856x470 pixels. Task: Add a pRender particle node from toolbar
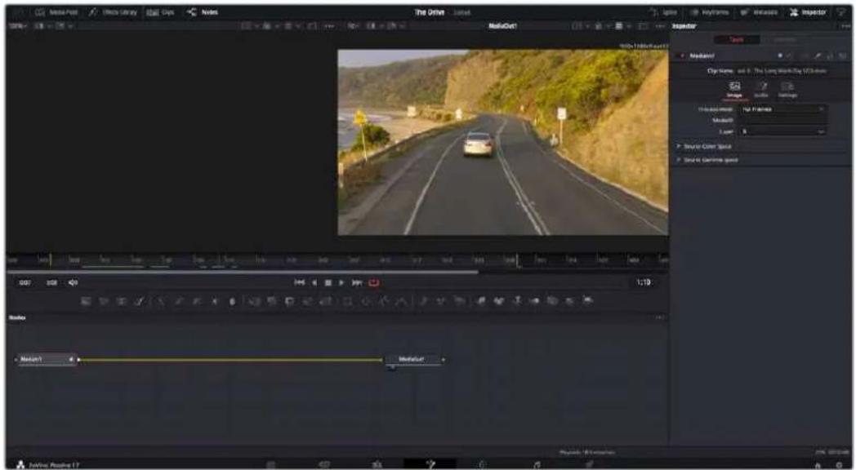pyautogui.click(x=460, y=300)
